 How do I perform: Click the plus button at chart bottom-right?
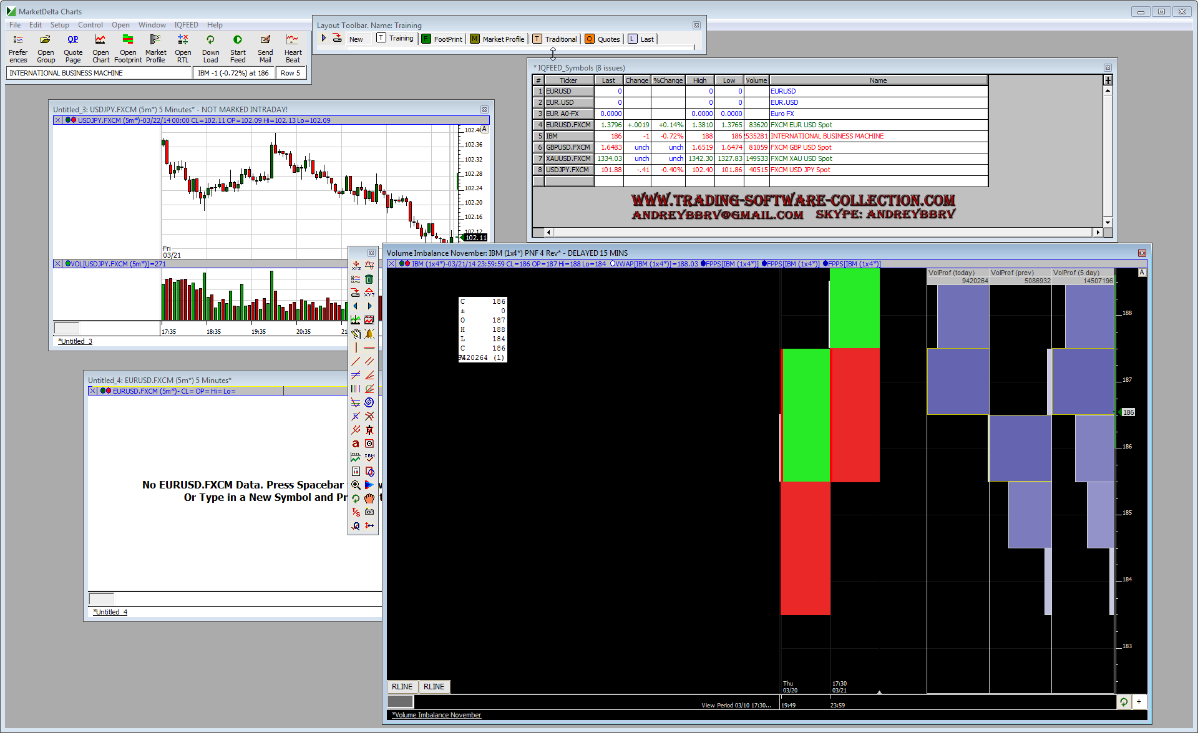1139,702
